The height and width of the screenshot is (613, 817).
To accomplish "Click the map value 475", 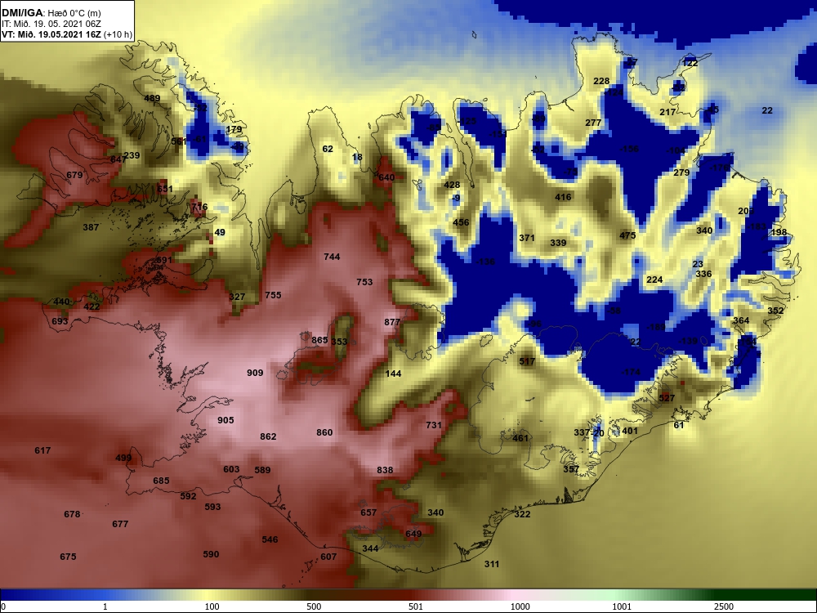I will (x=627, y=235).
